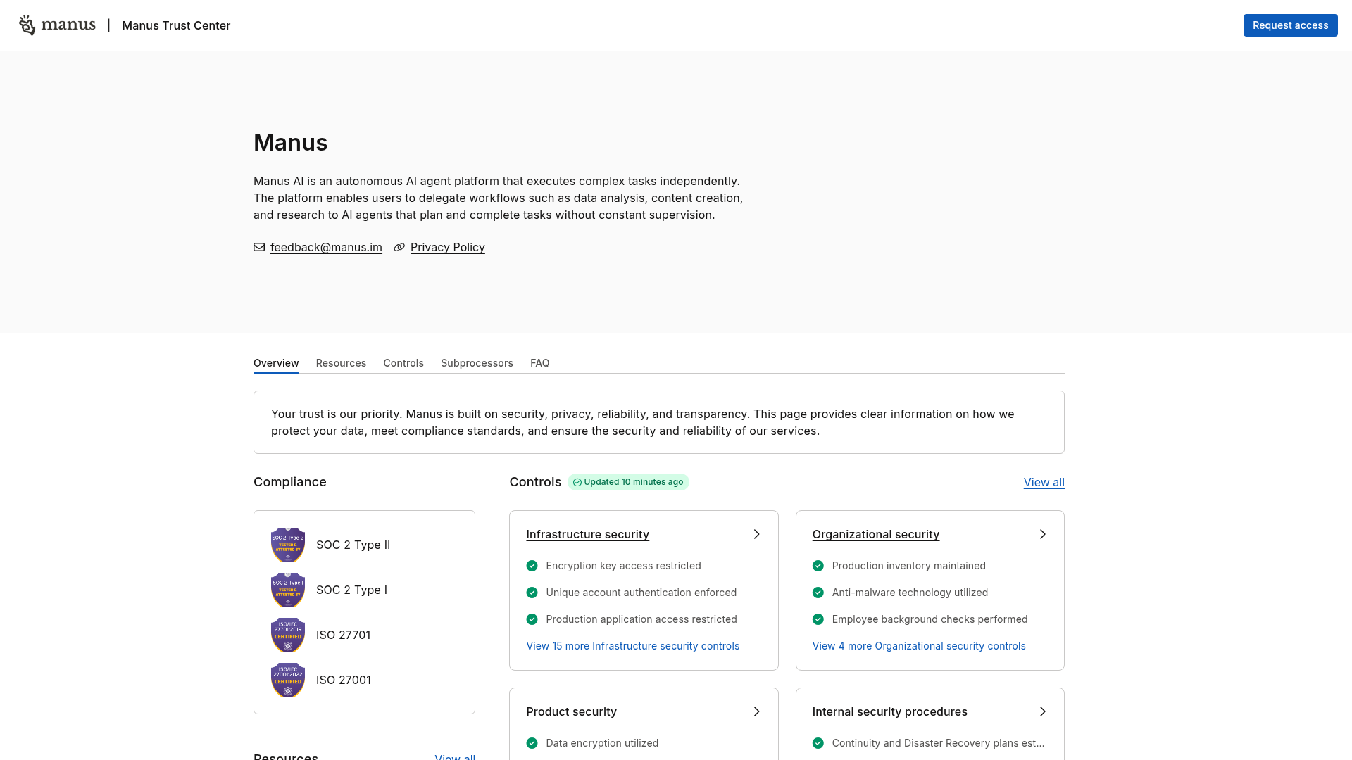Click green check beside Encryption key access restricted
1352x760 pixels.
pyautogui.click(x=532, y=566)
